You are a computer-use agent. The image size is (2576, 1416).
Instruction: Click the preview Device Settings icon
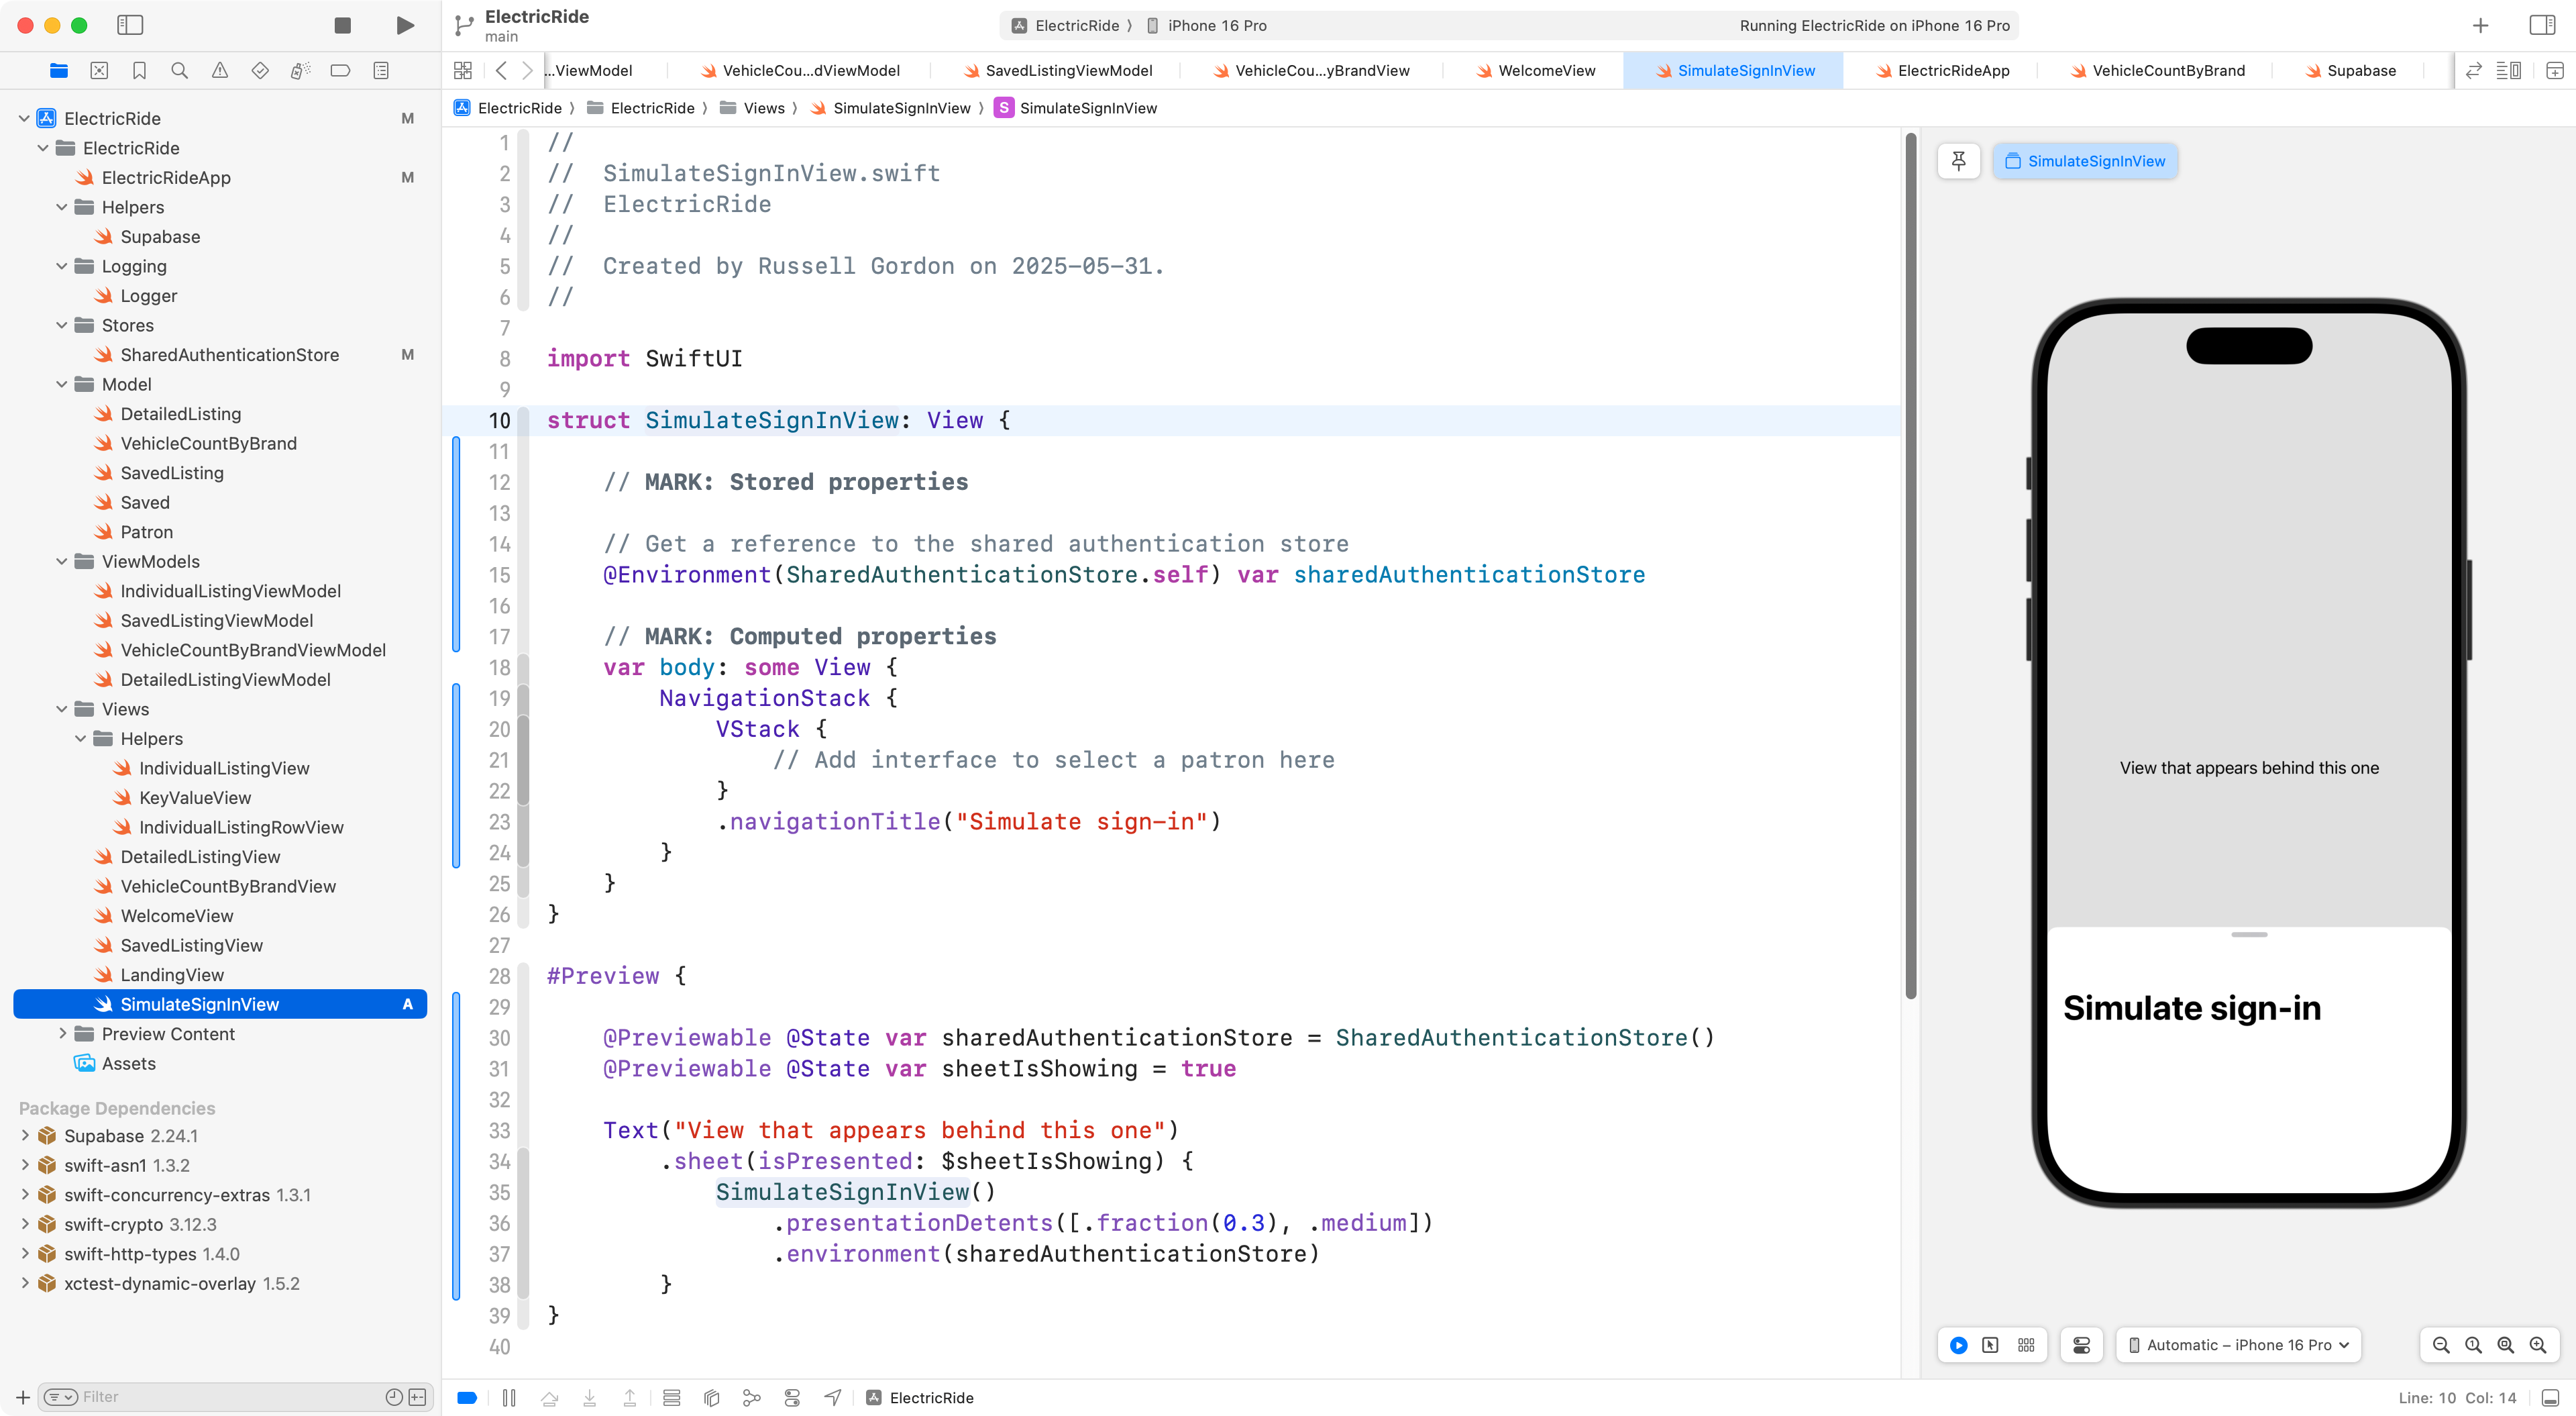(x=2082, y=1345)
